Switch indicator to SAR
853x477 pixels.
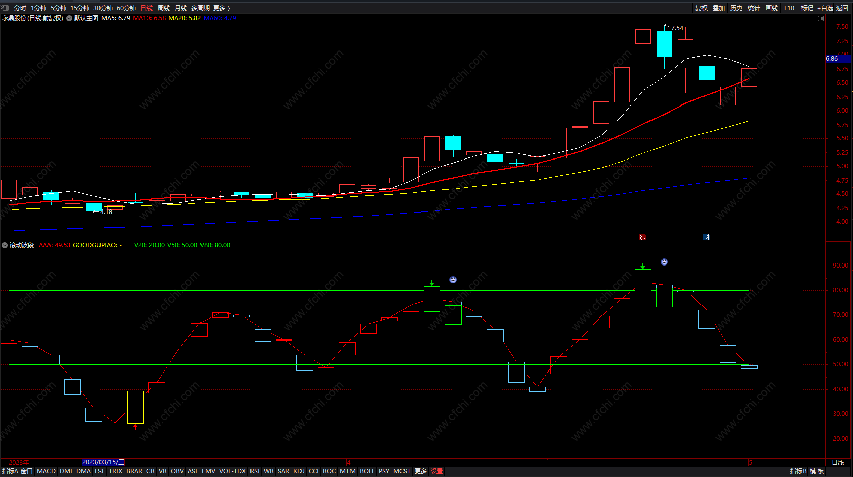pos(283,471)
